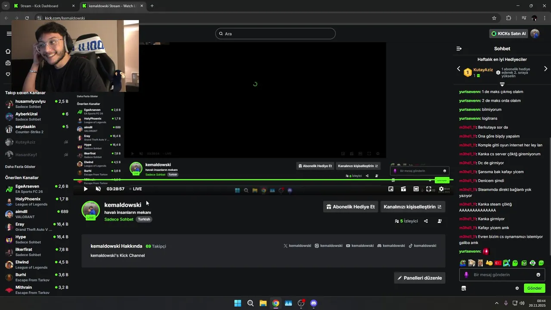The height and width of the screenshot is (310, 551).
Task: Open husamviyuviyu channel in sidebar
Action: pyautogui.click(x=37, y=104)
